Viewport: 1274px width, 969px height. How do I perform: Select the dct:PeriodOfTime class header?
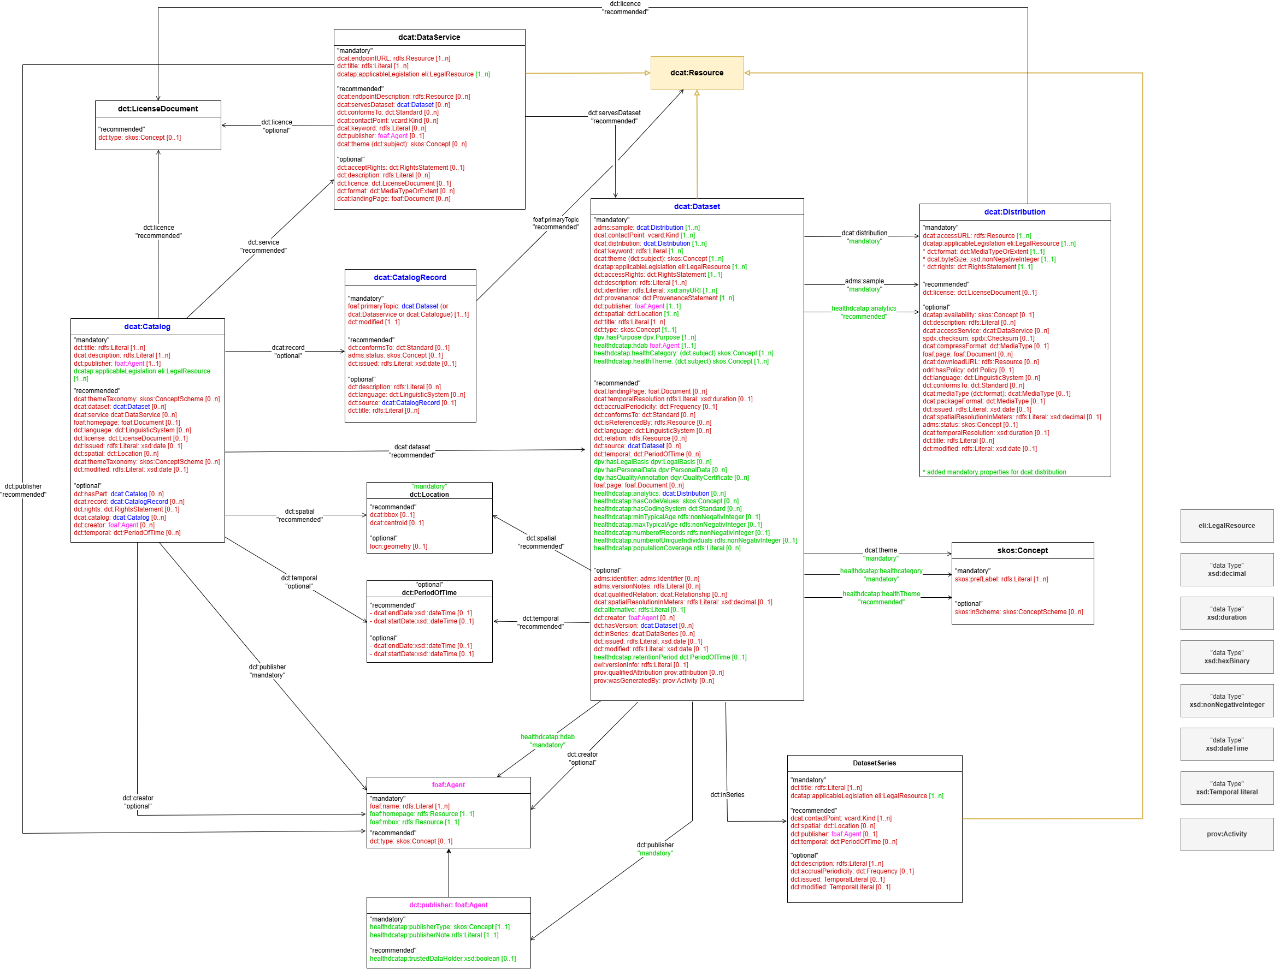coord(429,592)
